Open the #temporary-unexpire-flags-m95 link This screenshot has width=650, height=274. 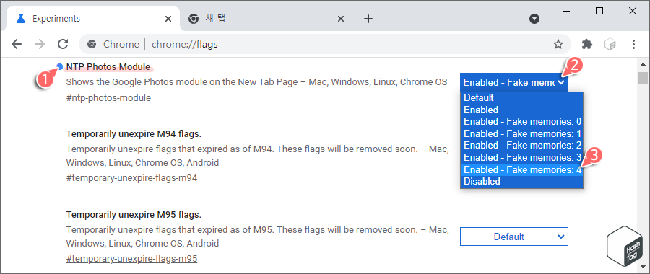pyautogui.click(x=131, y=259)
